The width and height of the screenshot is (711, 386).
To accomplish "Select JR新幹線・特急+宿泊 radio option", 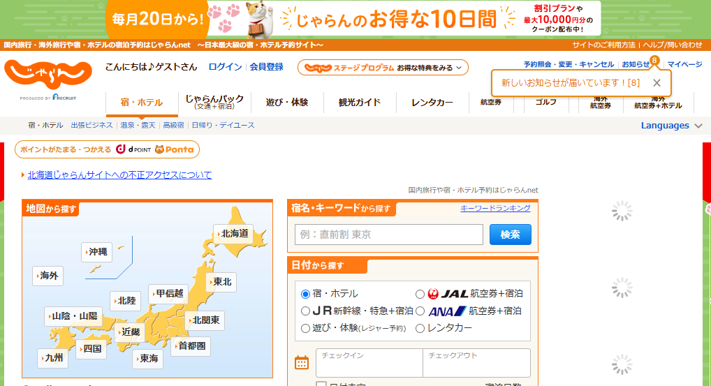I will point(306,311).
